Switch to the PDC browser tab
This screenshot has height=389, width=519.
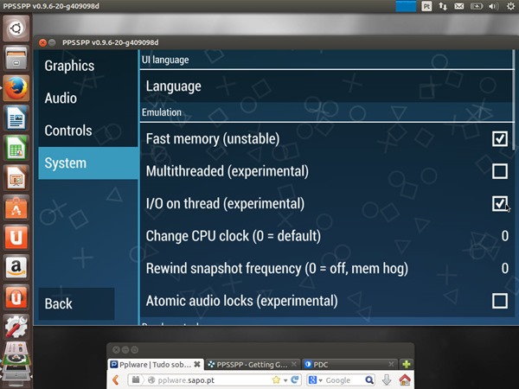click(349, 365)
